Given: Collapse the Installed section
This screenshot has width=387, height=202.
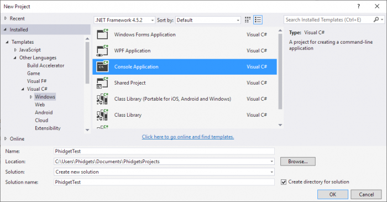Looking at the screenshot, I should point(5,29).
